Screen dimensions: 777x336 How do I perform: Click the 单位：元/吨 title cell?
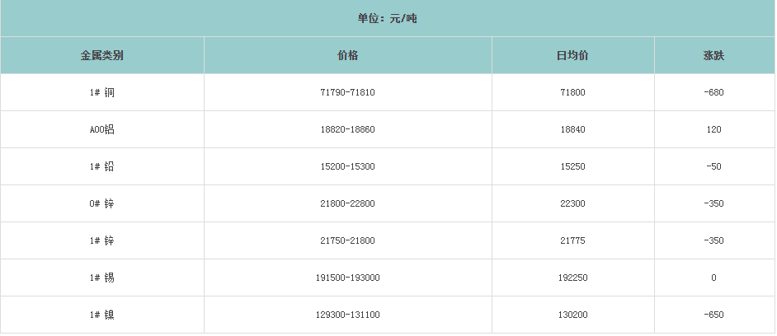pos(388,18)
